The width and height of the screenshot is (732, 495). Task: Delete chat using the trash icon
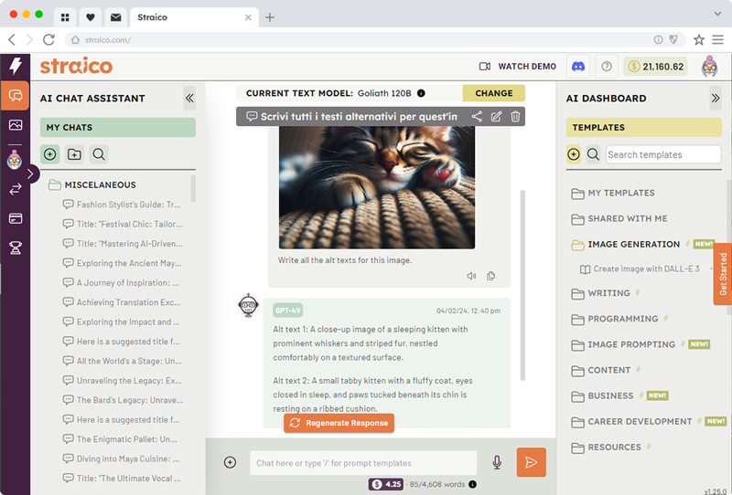tap(515, 117)
